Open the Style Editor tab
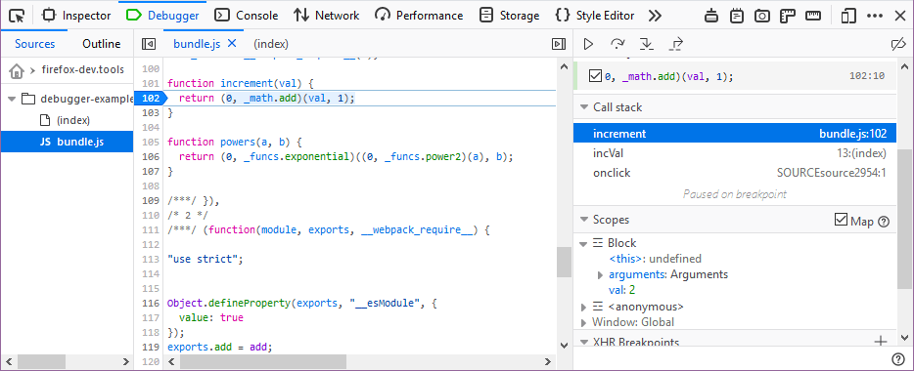Viewport: 914px width, 371px height. tap(594, 16)
